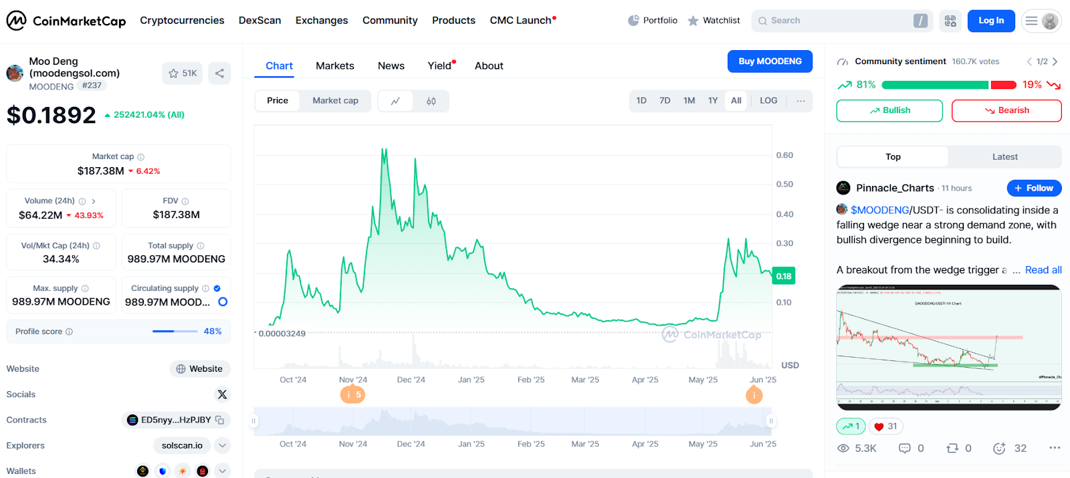
Task: Open the Cryptocurrencies menu
Action: [x=182, y=21]
